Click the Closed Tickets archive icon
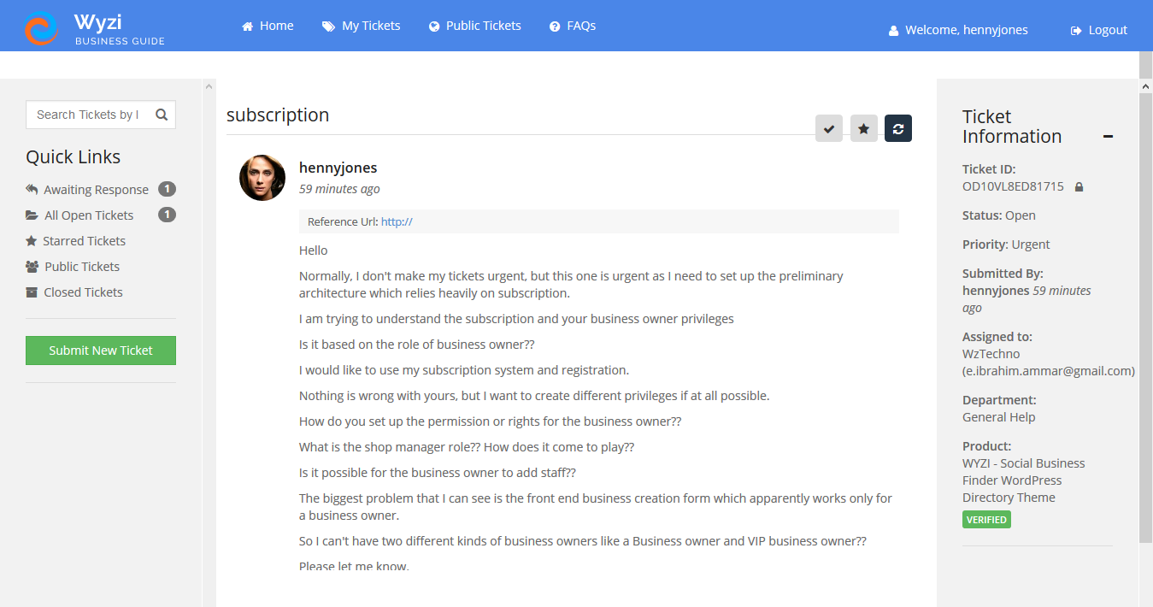The width and height of the screenshot is (1153, 607). (32, 292)
